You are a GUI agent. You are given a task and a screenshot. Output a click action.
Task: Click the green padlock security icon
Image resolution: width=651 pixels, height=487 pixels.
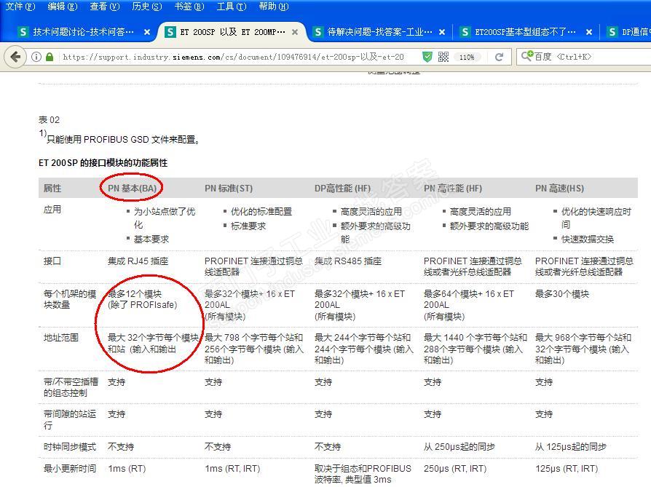pyautogui.click(x=50, y=57)
